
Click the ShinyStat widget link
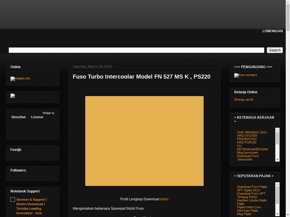pyautogui.click(x=18, y=117)
